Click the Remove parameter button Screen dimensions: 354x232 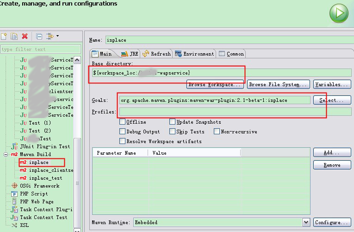click(332, 165)
